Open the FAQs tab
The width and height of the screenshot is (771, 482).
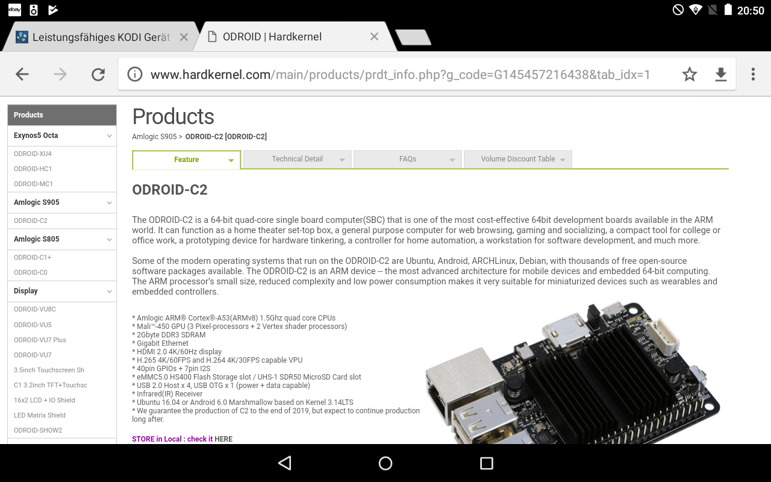tap(408, 159)
